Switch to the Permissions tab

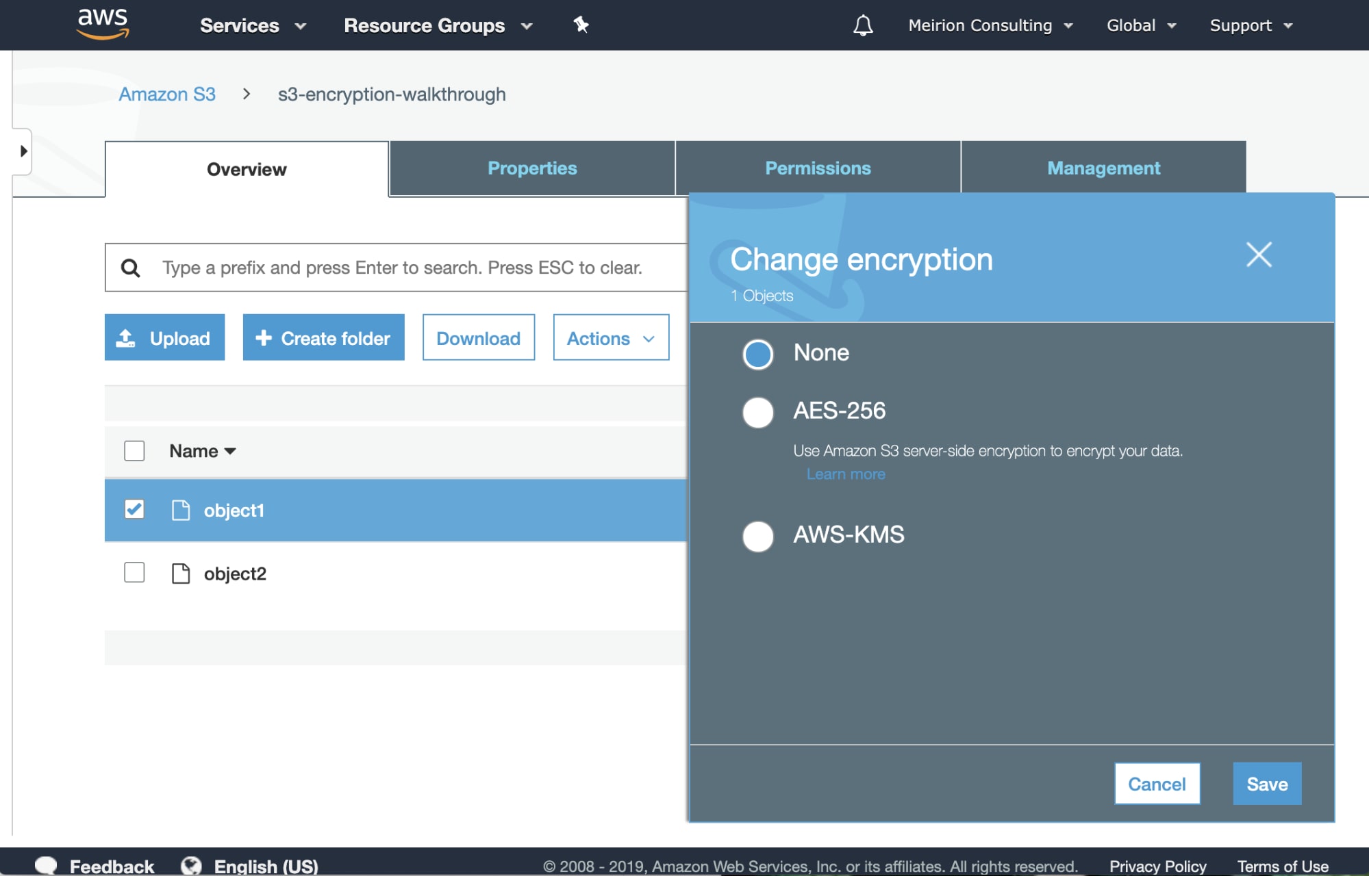coord(818,168)
